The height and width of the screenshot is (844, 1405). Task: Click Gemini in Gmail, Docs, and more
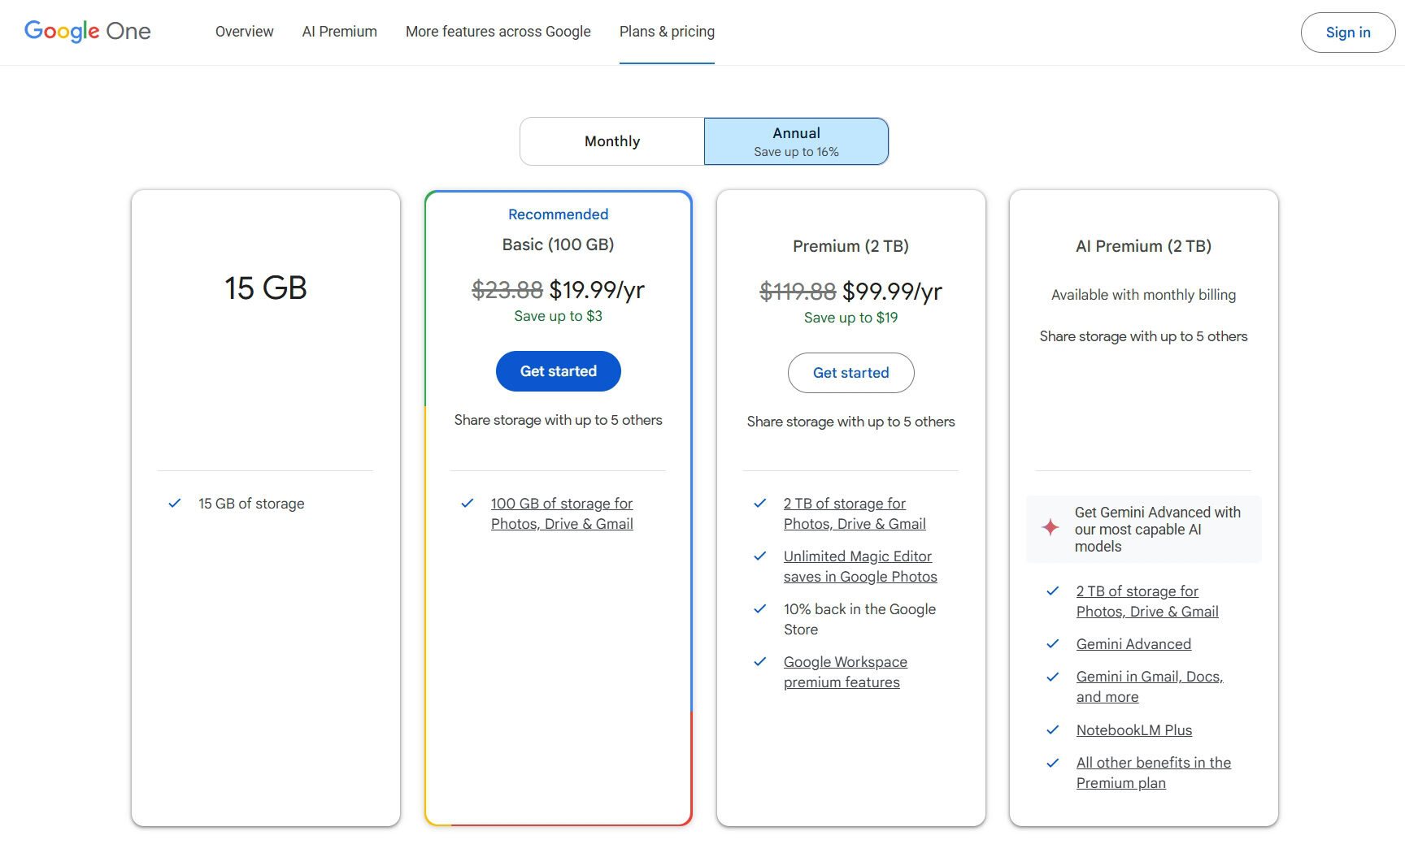point(1149,686)
